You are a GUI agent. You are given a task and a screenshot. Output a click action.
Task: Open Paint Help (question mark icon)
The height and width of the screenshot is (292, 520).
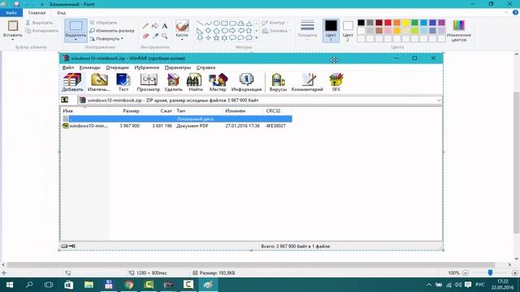pyautogui.click(x=515, y=13)
